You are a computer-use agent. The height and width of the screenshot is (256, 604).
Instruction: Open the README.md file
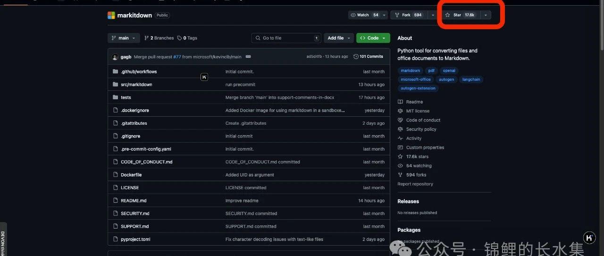134,201
